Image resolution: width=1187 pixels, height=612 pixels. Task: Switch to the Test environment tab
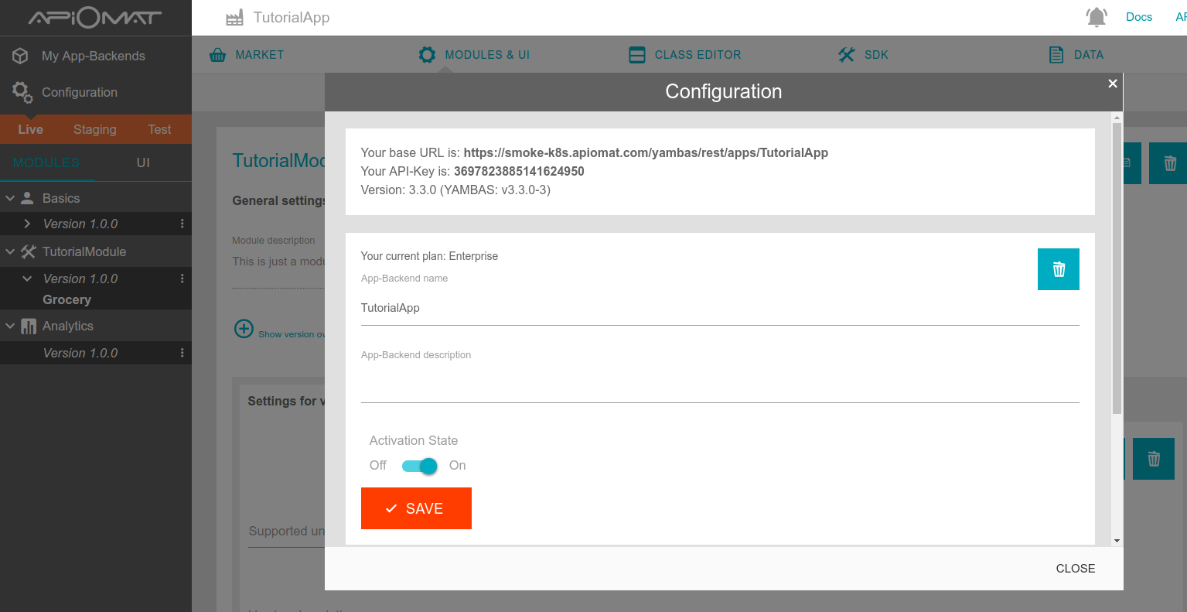(159, 129)
